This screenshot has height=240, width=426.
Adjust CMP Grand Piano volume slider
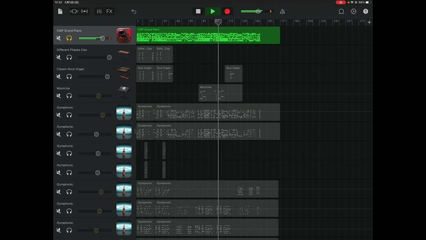coord(95,38)
